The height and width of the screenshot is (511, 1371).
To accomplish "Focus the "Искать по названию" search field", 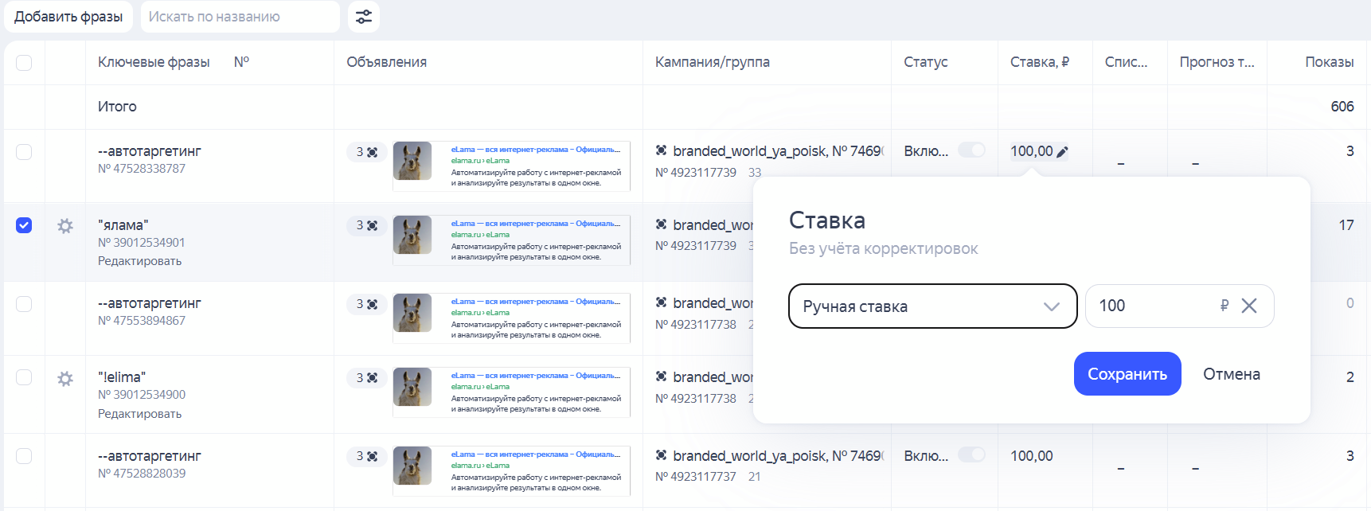I will (x=240, y=17).
